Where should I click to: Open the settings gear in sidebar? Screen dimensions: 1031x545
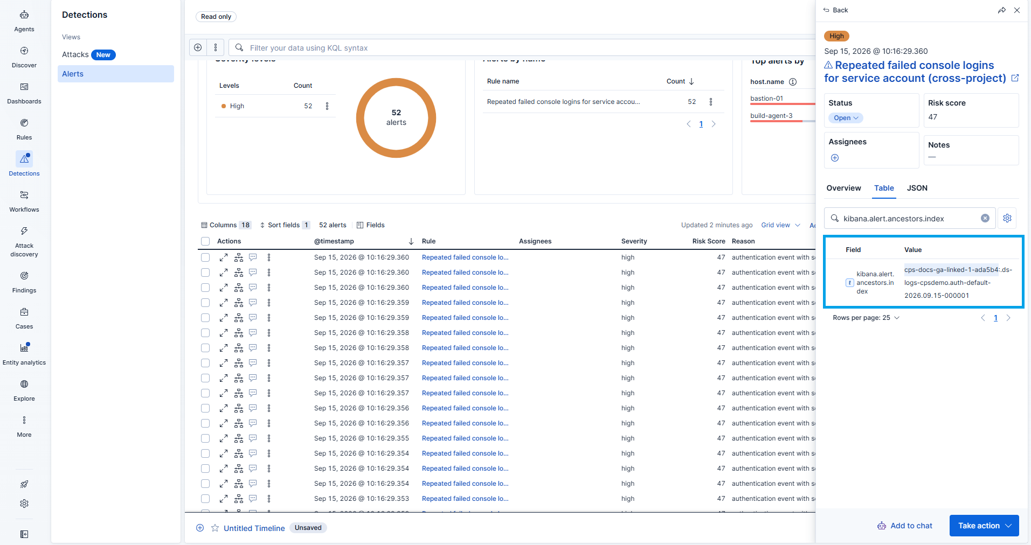point(24,504)
